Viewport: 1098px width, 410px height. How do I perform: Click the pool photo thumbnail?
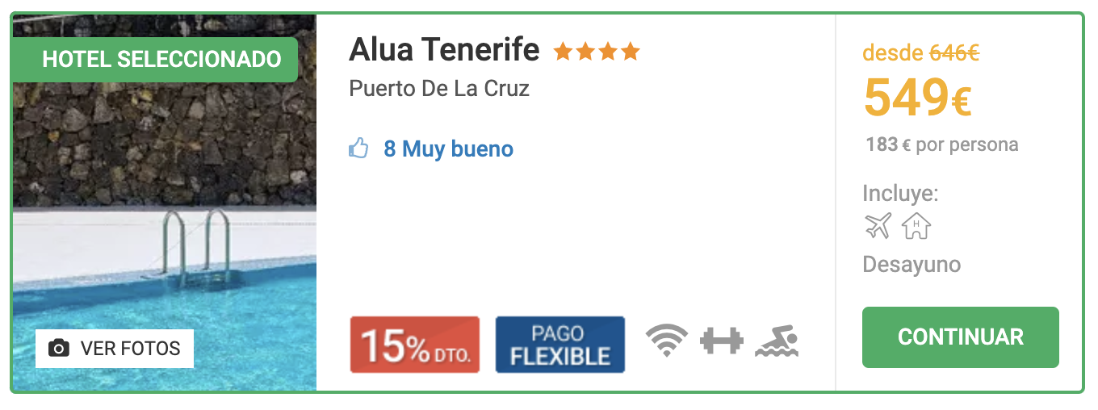pos(161,242)
